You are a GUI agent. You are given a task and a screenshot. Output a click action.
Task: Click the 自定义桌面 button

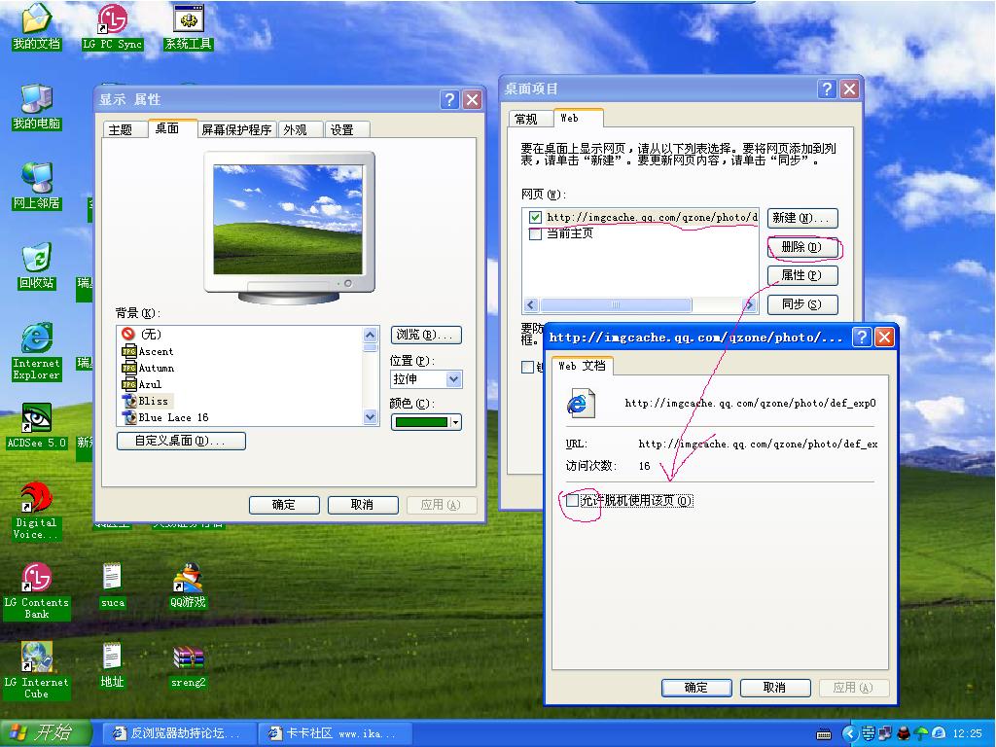coord(181,441)
